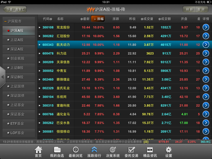This screenshot has width=212, height=159.
Task: Expand row triangle for 002460
Action: click(x=39, y=79)
